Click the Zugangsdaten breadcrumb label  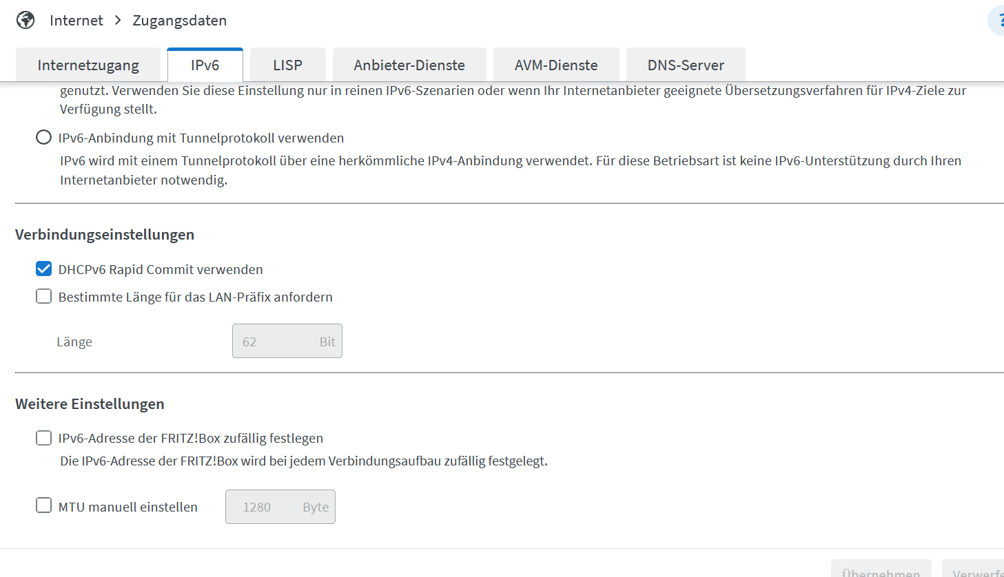coord(179,21)
